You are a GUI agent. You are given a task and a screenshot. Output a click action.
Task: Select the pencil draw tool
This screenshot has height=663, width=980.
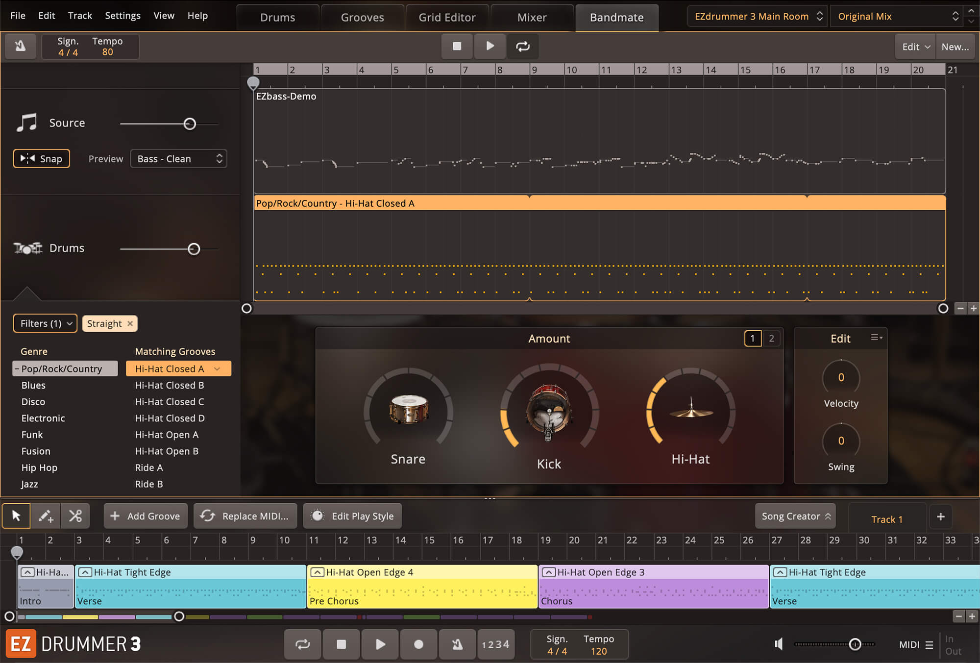pos(46,516)
